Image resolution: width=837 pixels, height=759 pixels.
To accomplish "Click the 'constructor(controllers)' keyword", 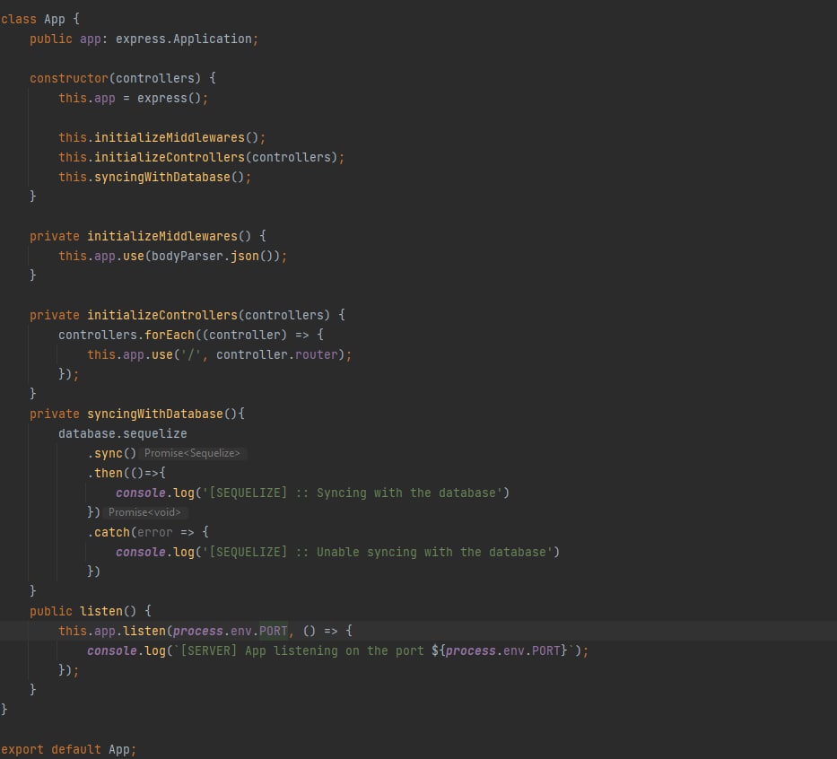I will point(116,78).
